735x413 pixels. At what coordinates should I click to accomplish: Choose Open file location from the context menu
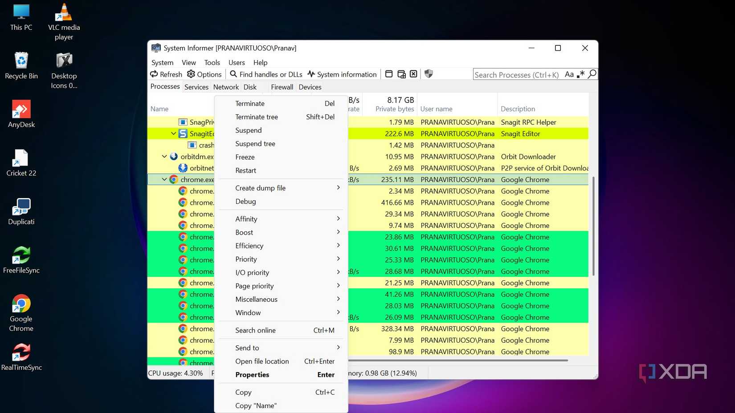pyautogui.click(x=262, y=361)
